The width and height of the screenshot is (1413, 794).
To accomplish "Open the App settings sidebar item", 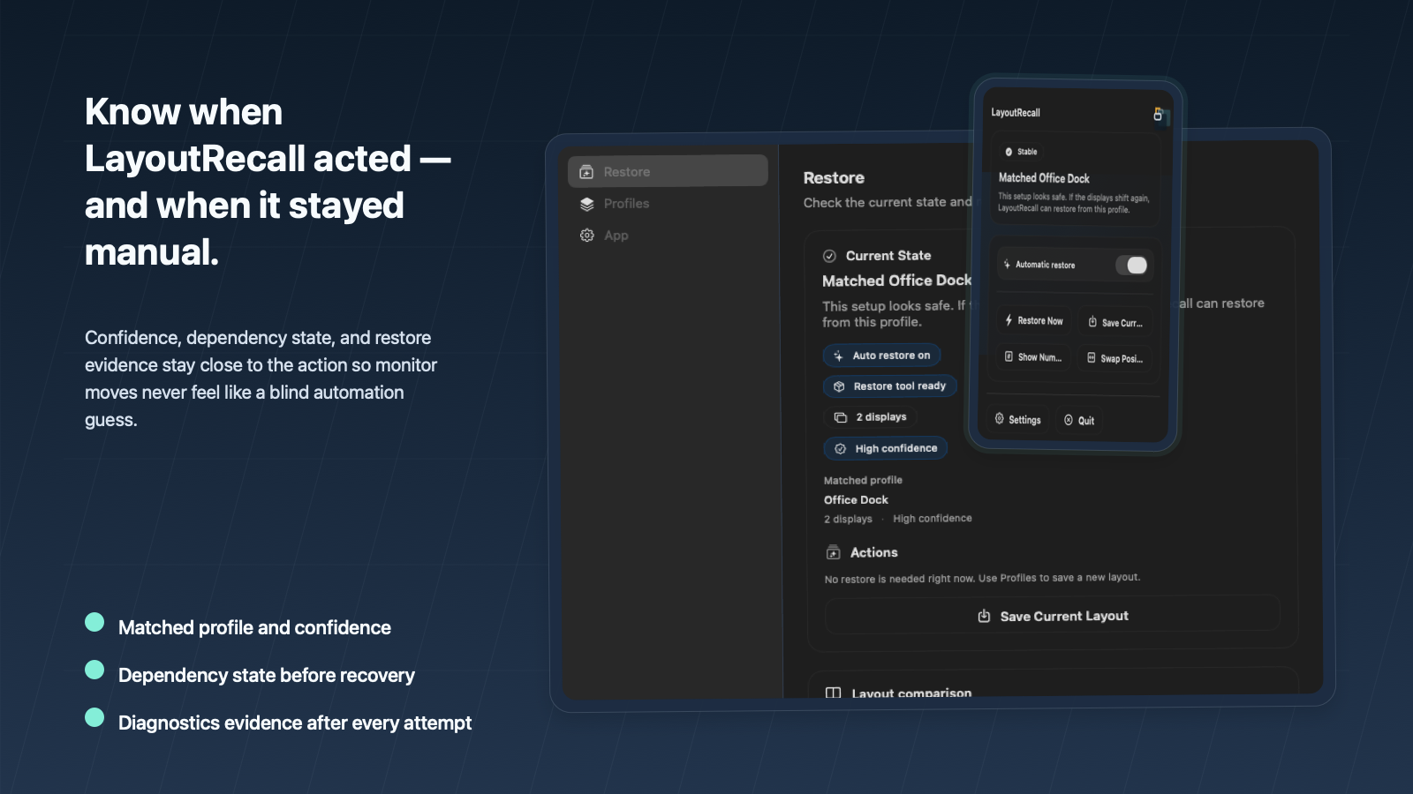I will click(616, 236).
